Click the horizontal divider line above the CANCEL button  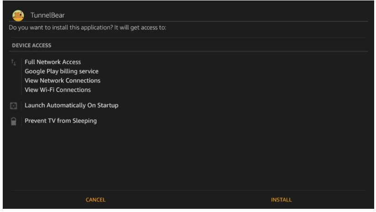point(188,191)
